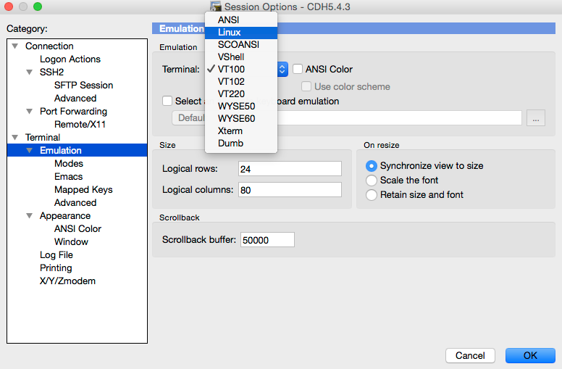Choose VShell emulation option

click(241, 57)
